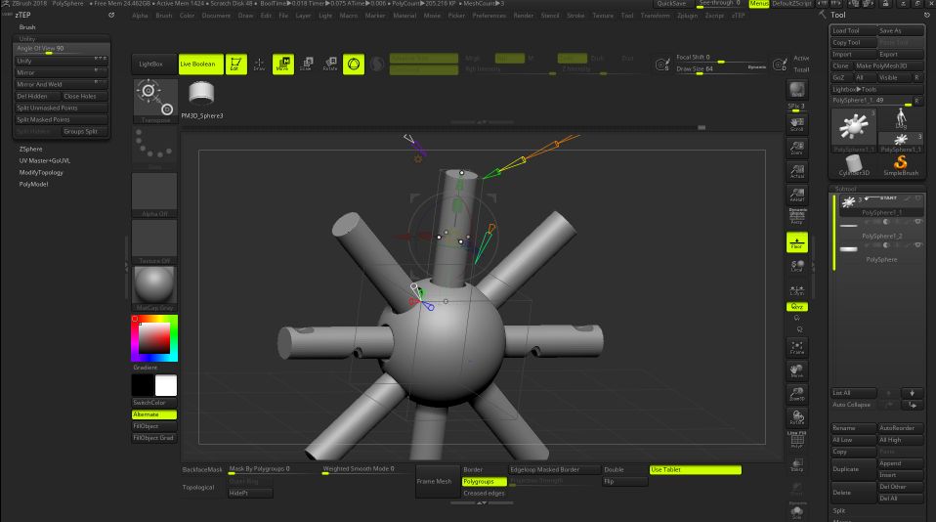Screen dimensions: 936x522
Task: Select the Scale mode icon
Action: tap(306, 64)
